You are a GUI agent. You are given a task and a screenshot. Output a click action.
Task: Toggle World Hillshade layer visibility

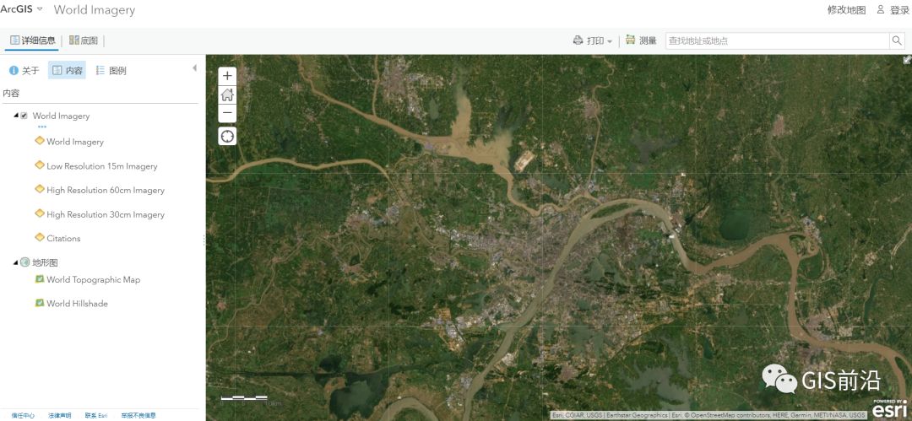click(x=40, y=303)
